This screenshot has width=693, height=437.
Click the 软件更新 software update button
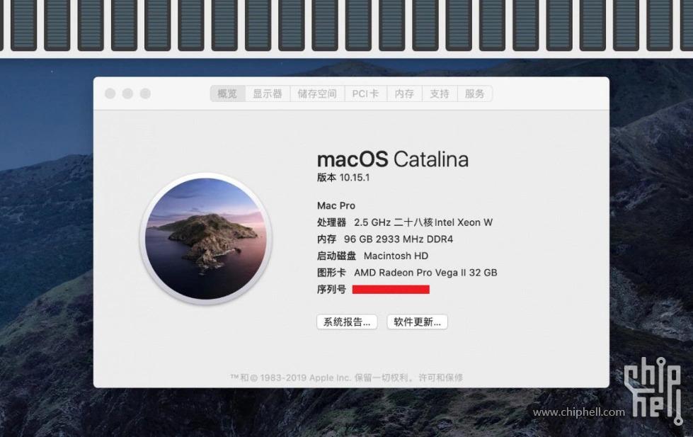(417, 322)
